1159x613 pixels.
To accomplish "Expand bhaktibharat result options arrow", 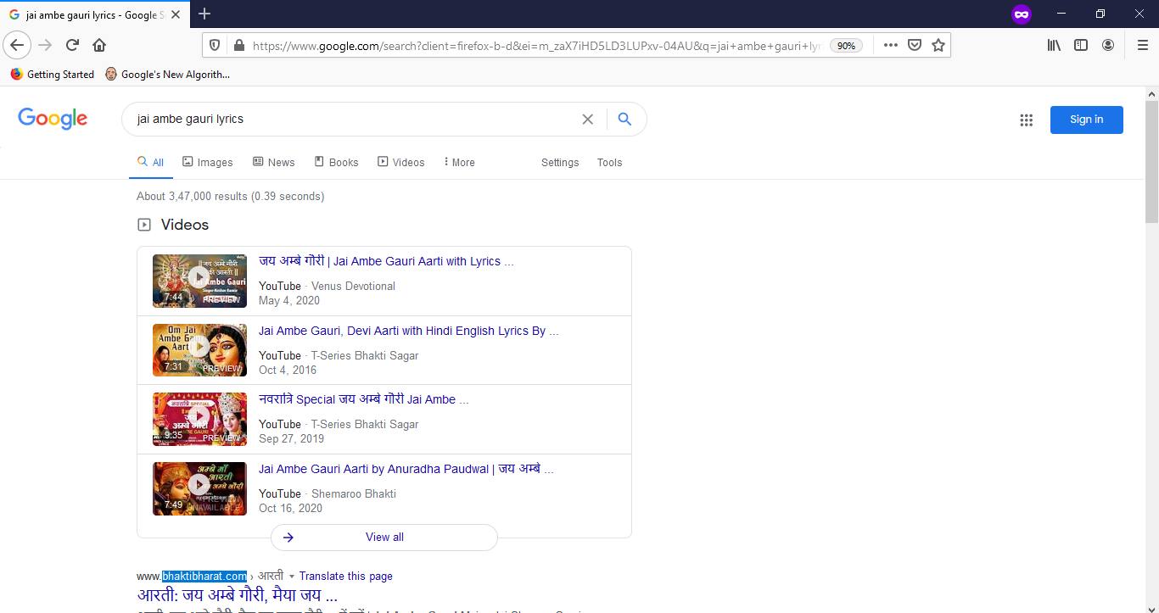I will point(292,577).
